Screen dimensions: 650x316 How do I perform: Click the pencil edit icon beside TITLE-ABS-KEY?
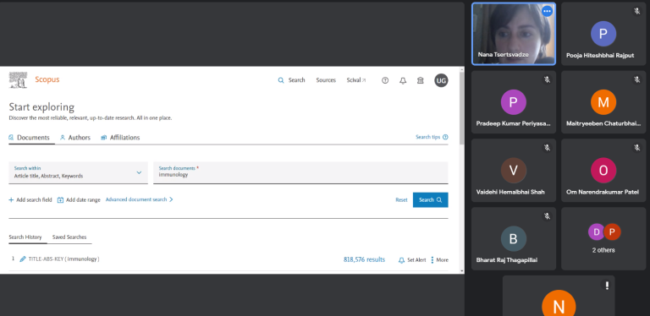(23, 259)
